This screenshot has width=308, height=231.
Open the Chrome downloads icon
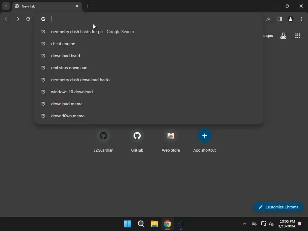269,19
